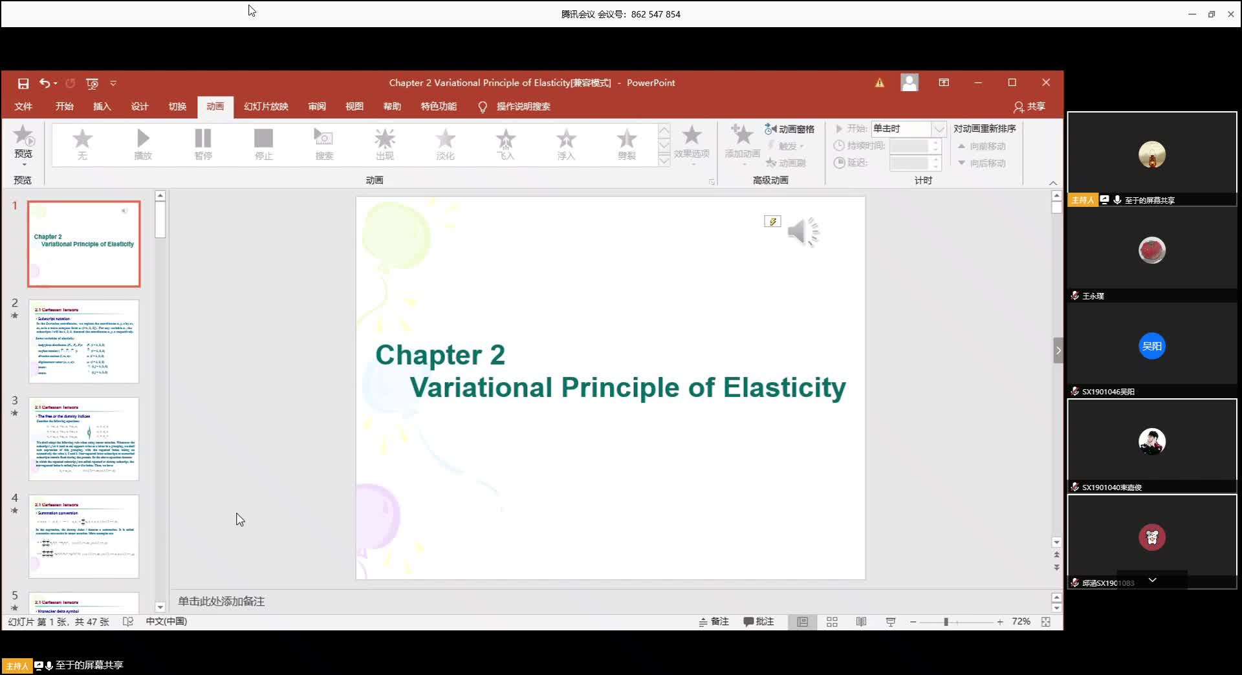Screen dimensions: 1242x675
Task: Fit slide to current window icon
Action: [x=1046, y=622]
